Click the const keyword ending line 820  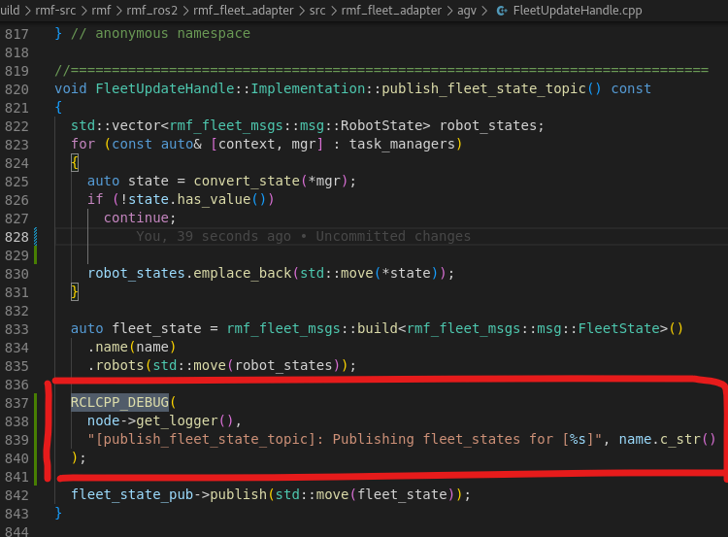(631, 88)
